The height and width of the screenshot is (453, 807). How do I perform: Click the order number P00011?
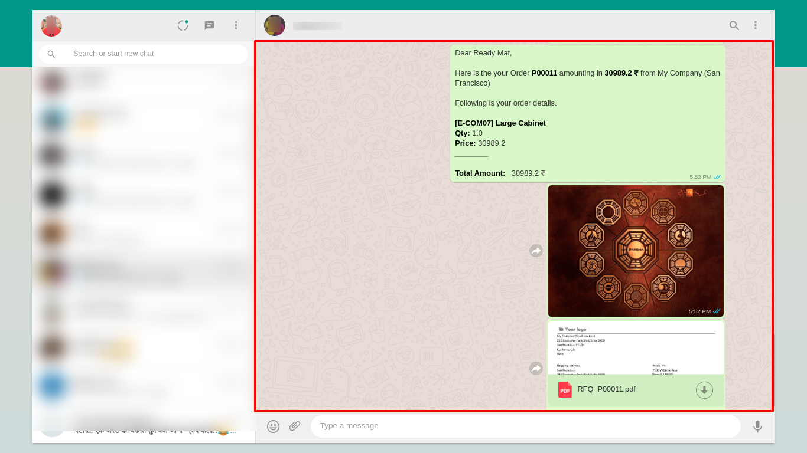coord(544,73)
